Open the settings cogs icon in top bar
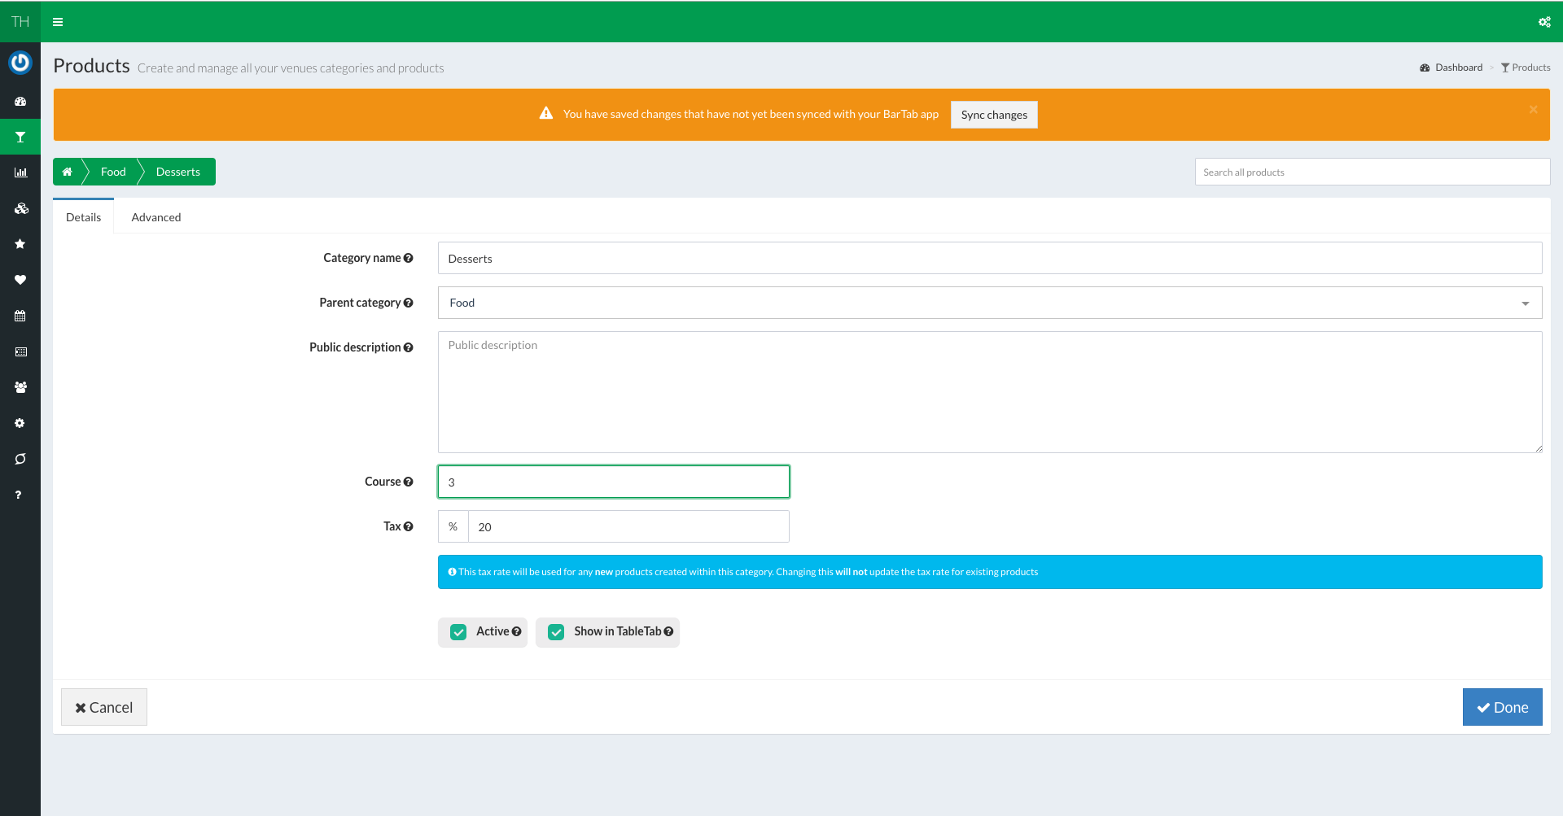This screenshot has height=816, width=1563. tap(1544, 22)
